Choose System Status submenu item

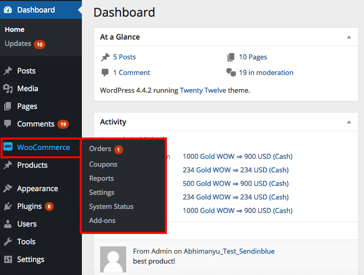coord(111,206)
